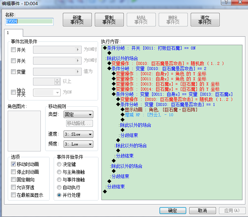The width and height of the screenshot is (248, 217).
Task: Enable the 独立开关 condition checkbox
Action: (13, 92)
